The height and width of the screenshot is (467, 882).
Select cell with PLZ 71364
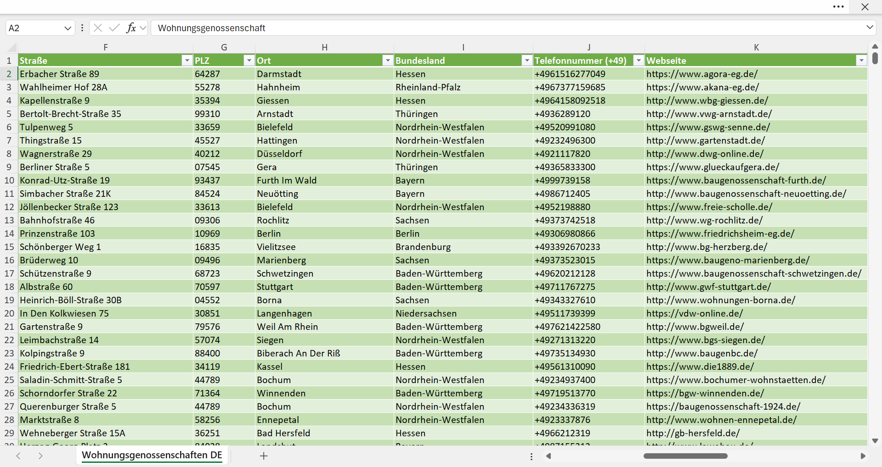[224, 393]
